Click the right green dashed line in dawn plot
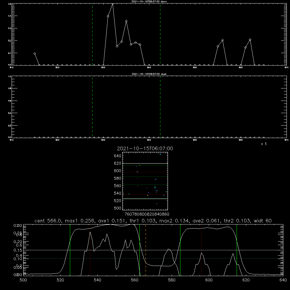 pos(160,34)
